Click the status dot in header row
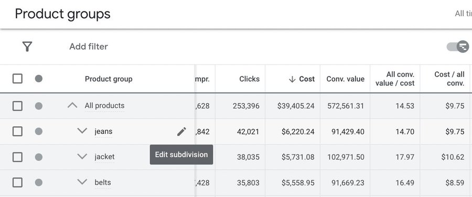472x197 pixels. [38, 79]
